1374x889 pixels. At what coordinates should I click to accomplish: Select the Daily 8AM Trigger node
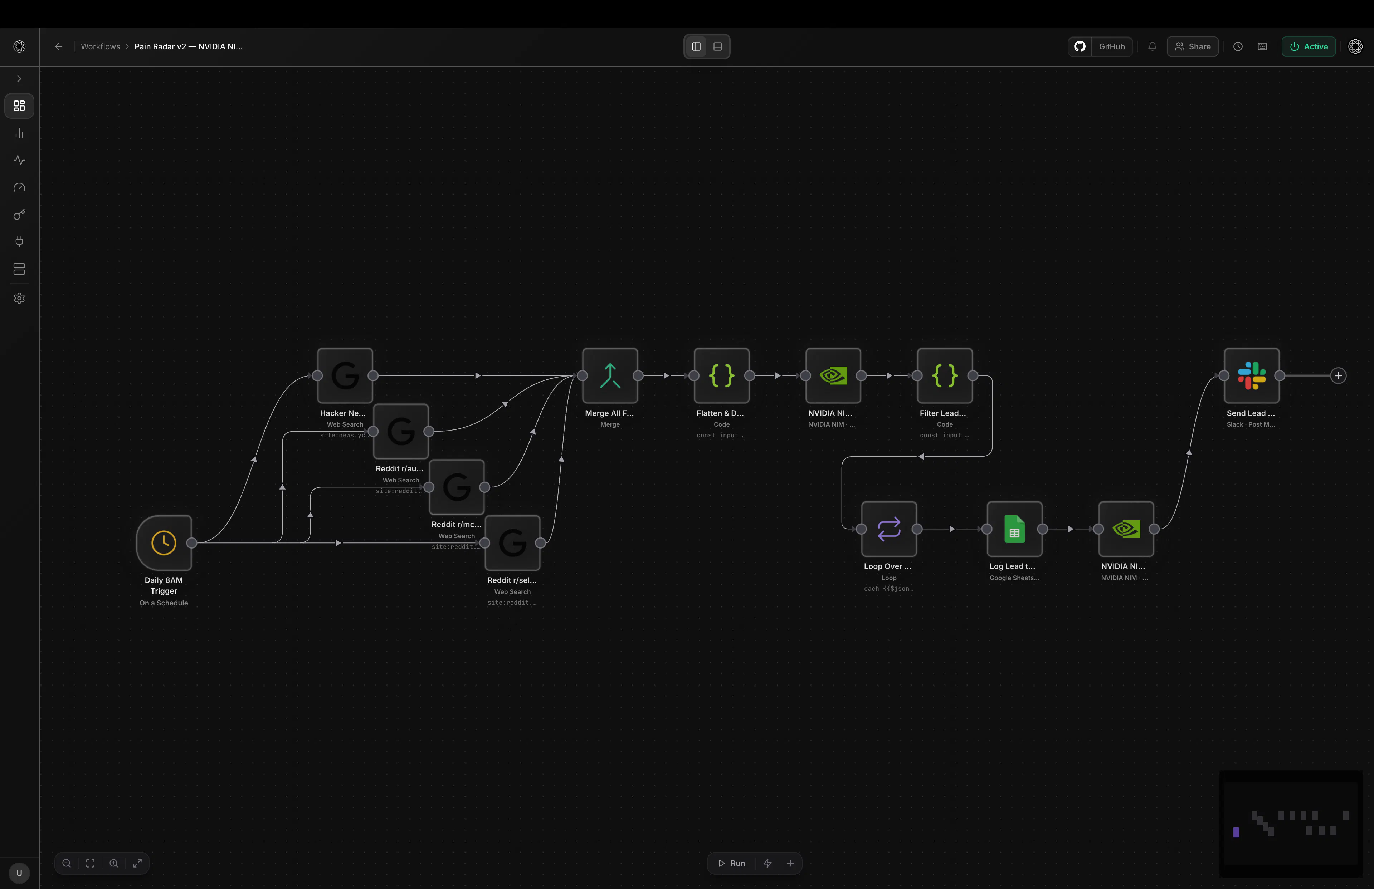point(164,543)
